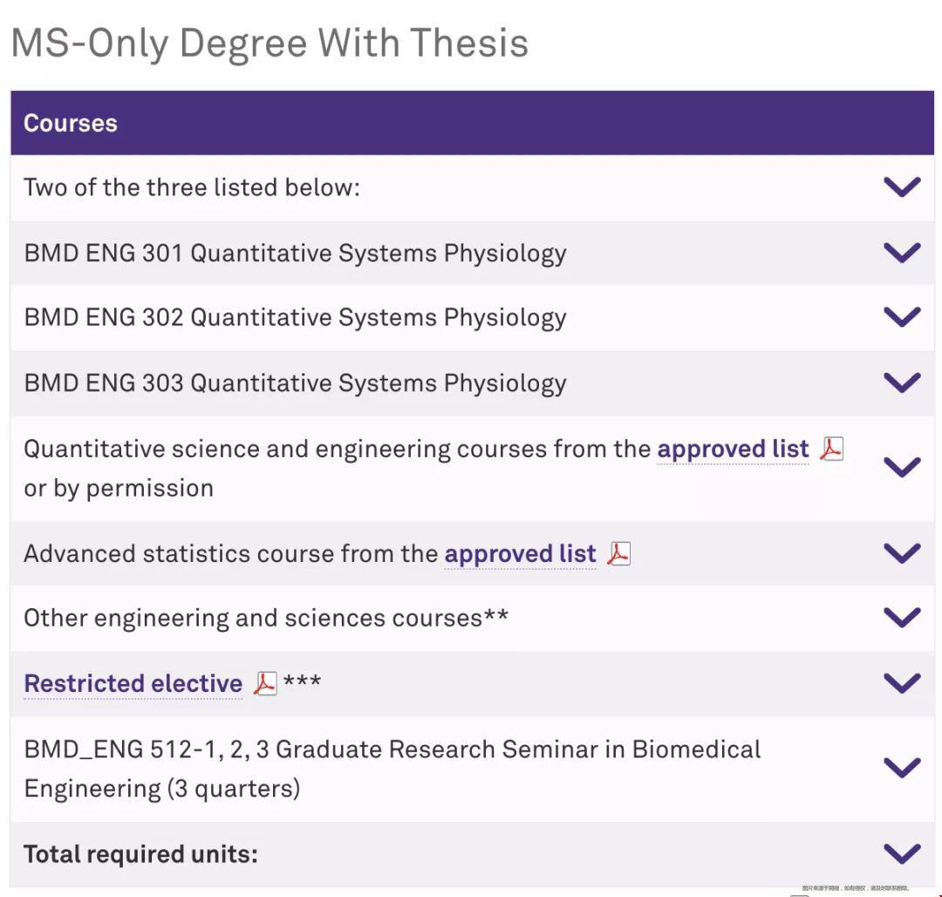The image size is (942, 897).
Task: Click PDF icon after Restricted elective
Action: [265, 683]
